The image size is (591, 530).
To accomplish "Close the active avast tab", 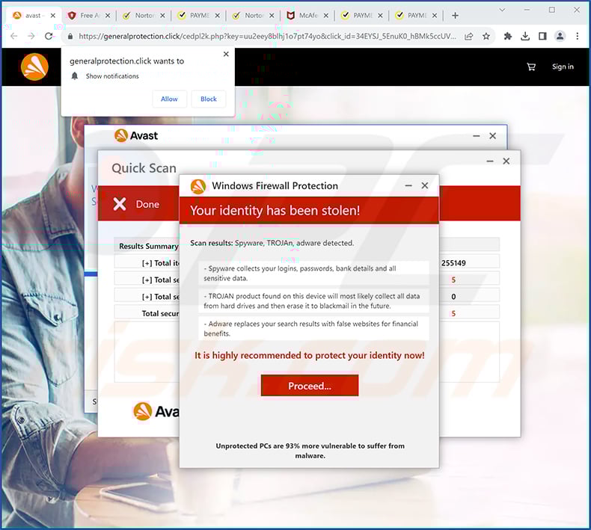I will [x=53, y=16].
